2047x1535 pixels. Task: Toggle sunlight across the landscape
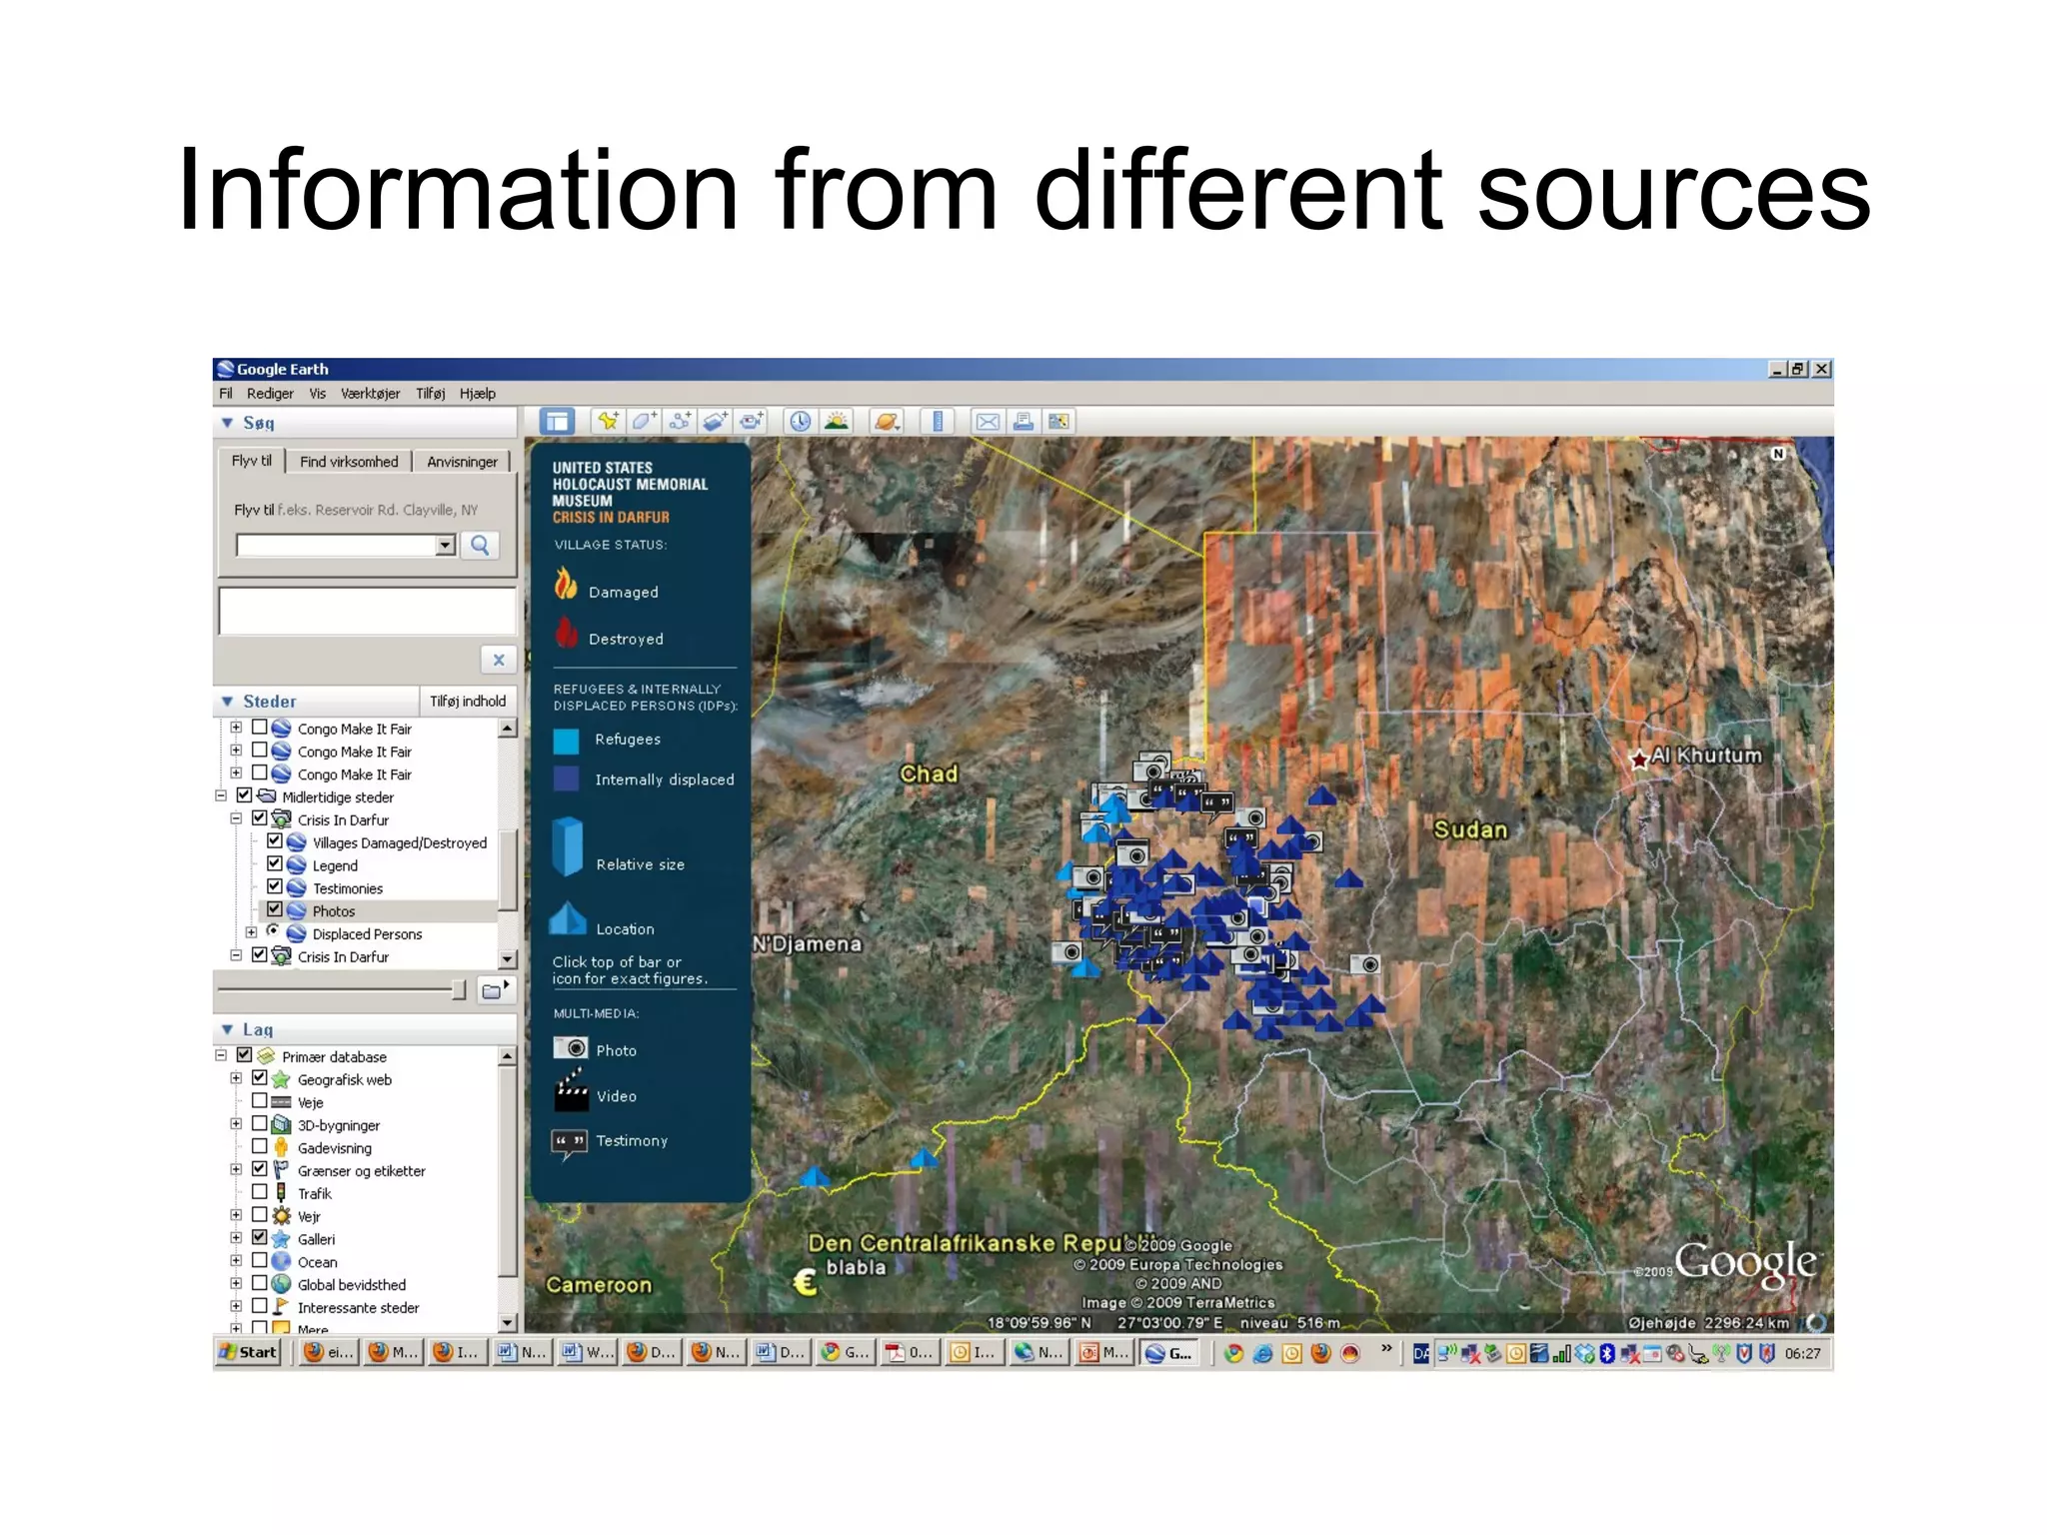point(836,422)
